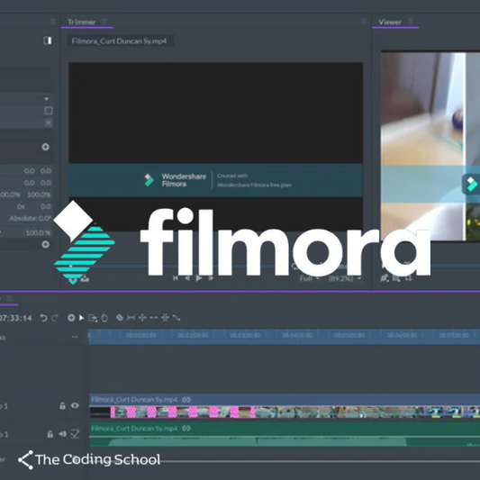Click the 07:33:14 timecode field

pyautogui.click(x=15, y=318)
